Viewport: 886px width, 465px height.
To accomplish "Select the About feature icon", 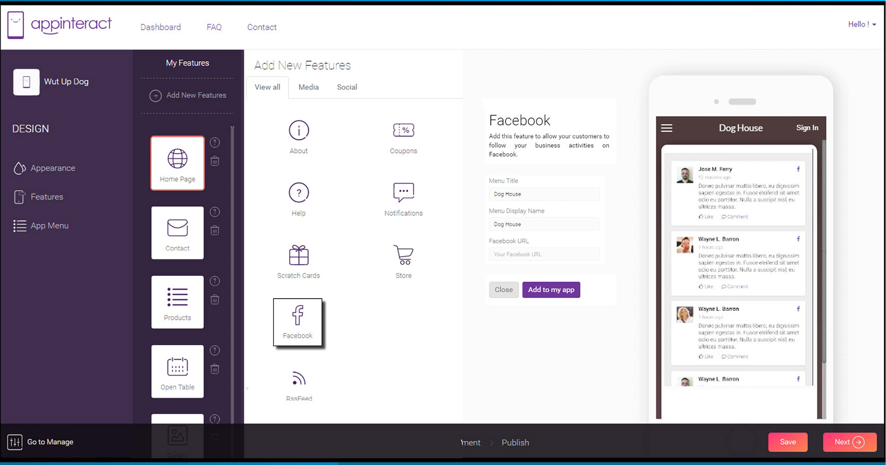I will [x=299, y=130].
